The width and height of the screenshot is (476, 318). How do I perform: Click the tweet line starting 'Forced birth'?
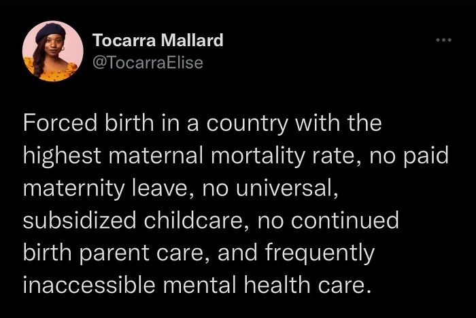[x=202, y=125]
